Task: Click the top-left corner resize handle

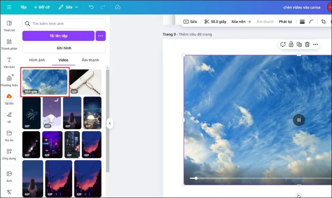Action: pyautogui.click(x=184, y=55)
